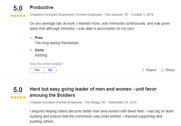This screenshot has height=126, width=181.
Task: Click the Cons heading label
Action: click(39, 50)
